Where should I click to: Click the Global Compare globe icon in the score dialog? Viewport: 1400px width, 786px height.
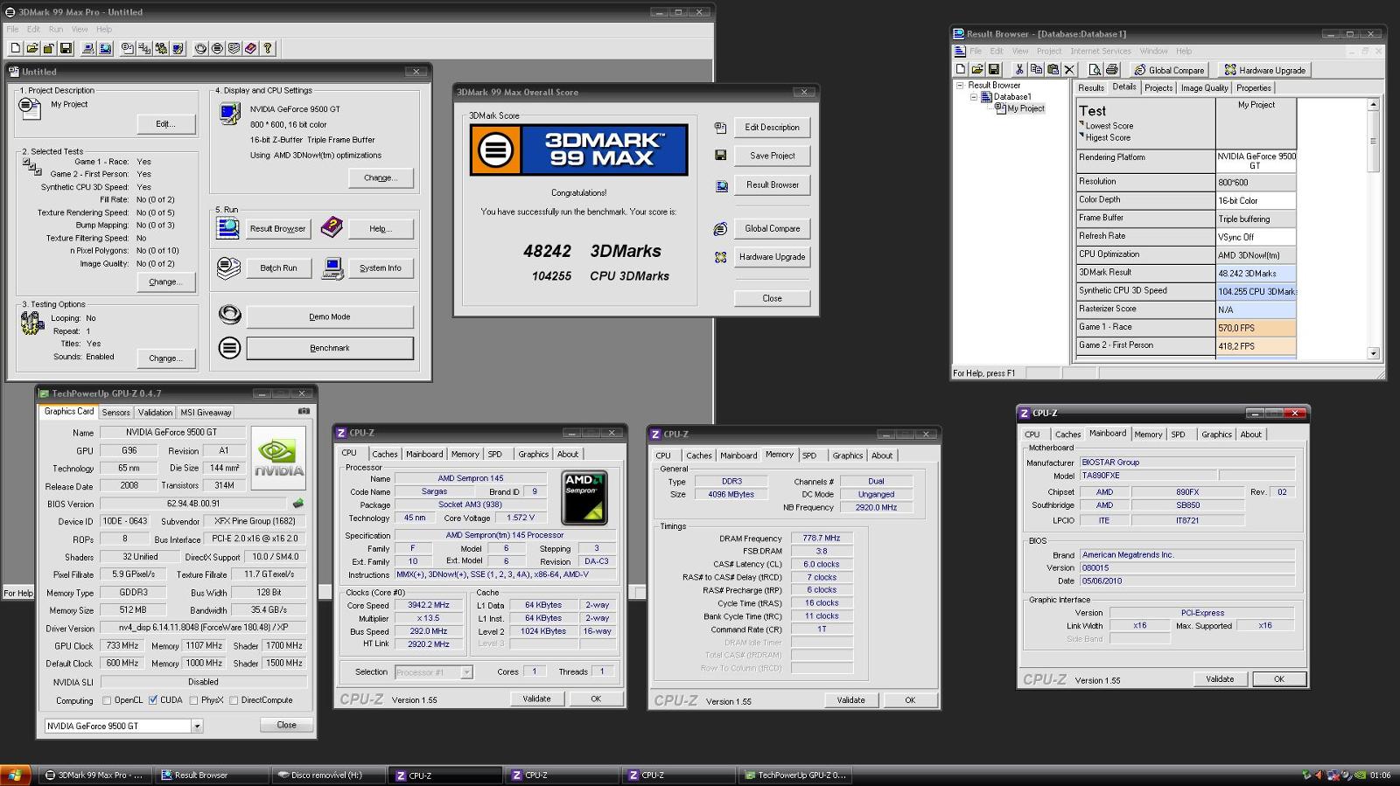click(720, 229)
